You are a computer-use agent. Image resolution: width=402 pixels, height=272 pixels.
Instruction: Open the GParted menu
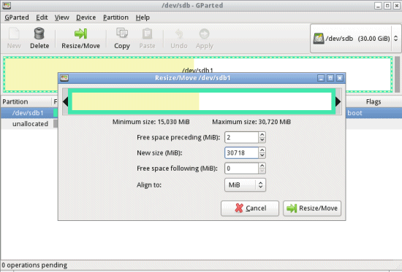click(x=17, y=18)
